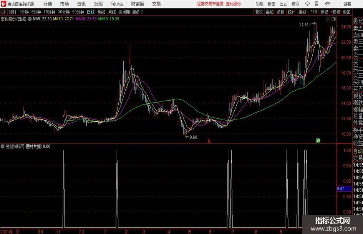The height and width of the screenshot is (234, 363).
Task: Add stock with +自选 button
Action: (x=336, y=12)
